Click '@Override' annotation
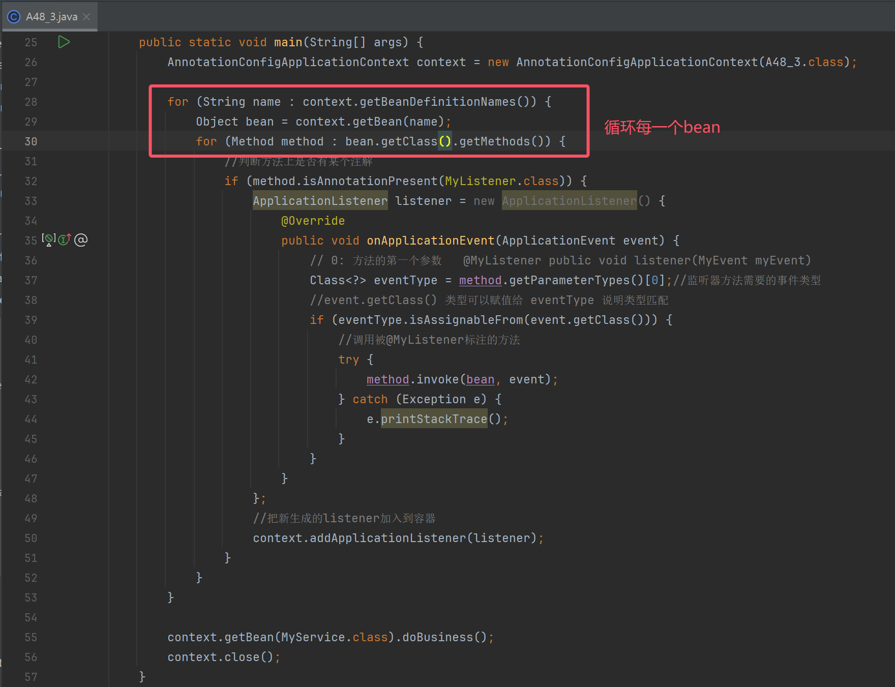Image resolution: width=895 pixels, height=687 pixels. click(x=313, y=221)
